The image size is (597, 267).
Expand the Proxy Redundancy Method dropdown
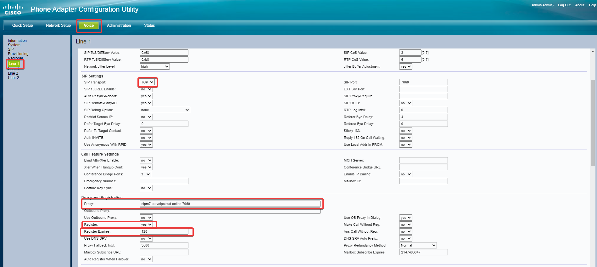(x=418, y=245)
